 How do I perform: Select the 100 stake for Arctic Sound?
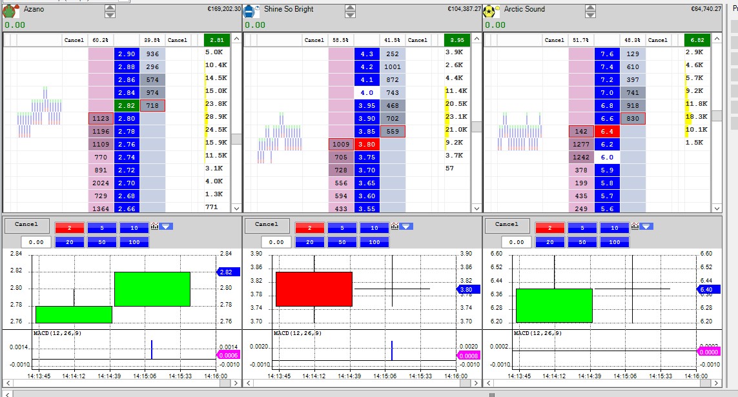point(615,242)
